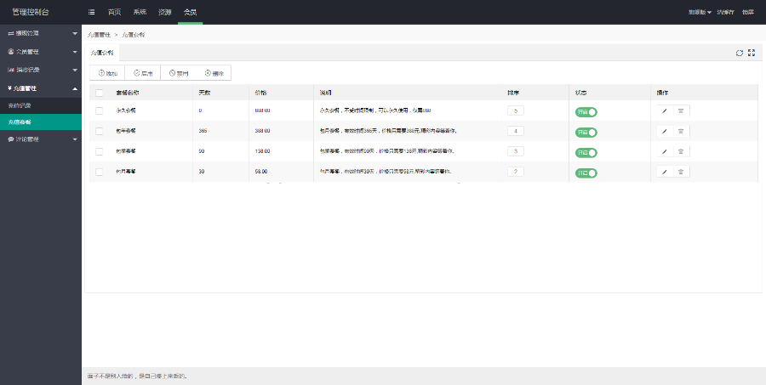
Task: Click the bar-chart icon in the sidebar
Action: pos(11,70)
